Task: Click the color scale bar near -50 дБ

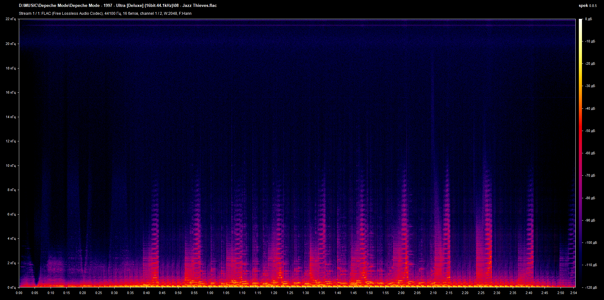Action: coord(580,131)
